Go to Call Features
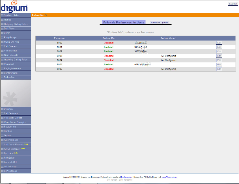Image resolution: width=239 pixels, height=184 pixels. [x=16, y=113]
